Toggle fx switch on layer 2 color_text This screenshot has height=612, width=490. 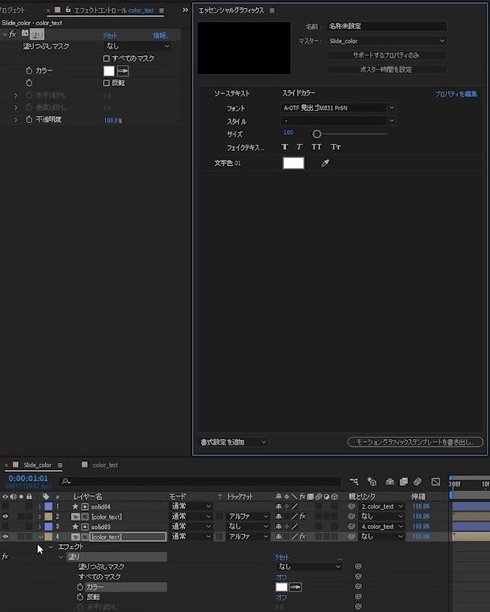(x=303, y=516)
